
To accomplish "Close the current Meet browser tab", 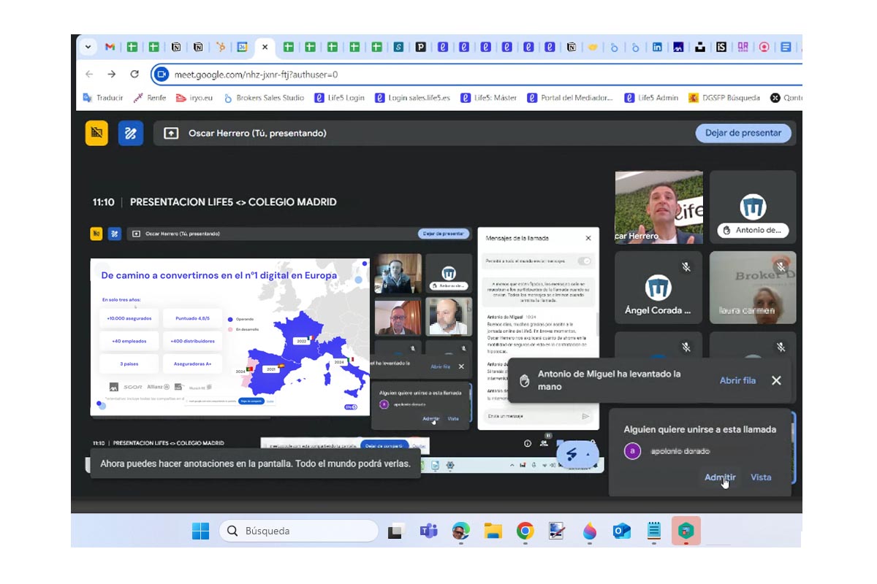I will (x=265, y=47).
